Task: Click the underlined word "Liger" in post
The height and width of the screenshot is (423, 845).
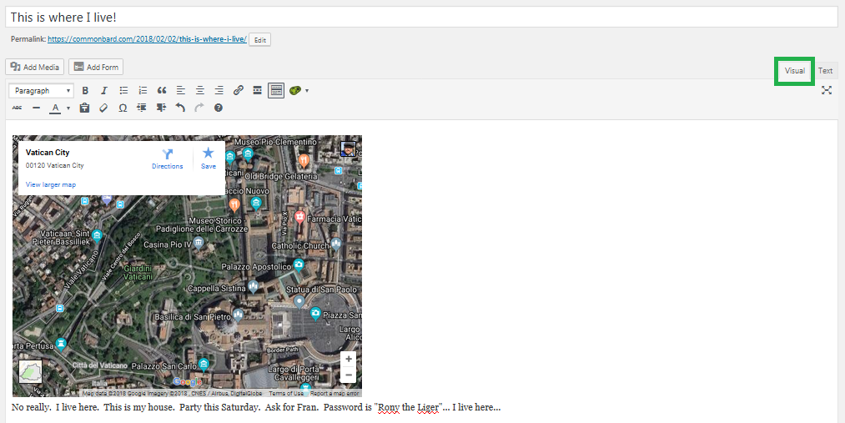Action: 428,407
